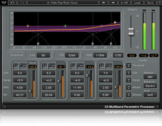Solo band 1 with threshold -63.3
This screenshot has height=126, width=162.
coord(16,67)
